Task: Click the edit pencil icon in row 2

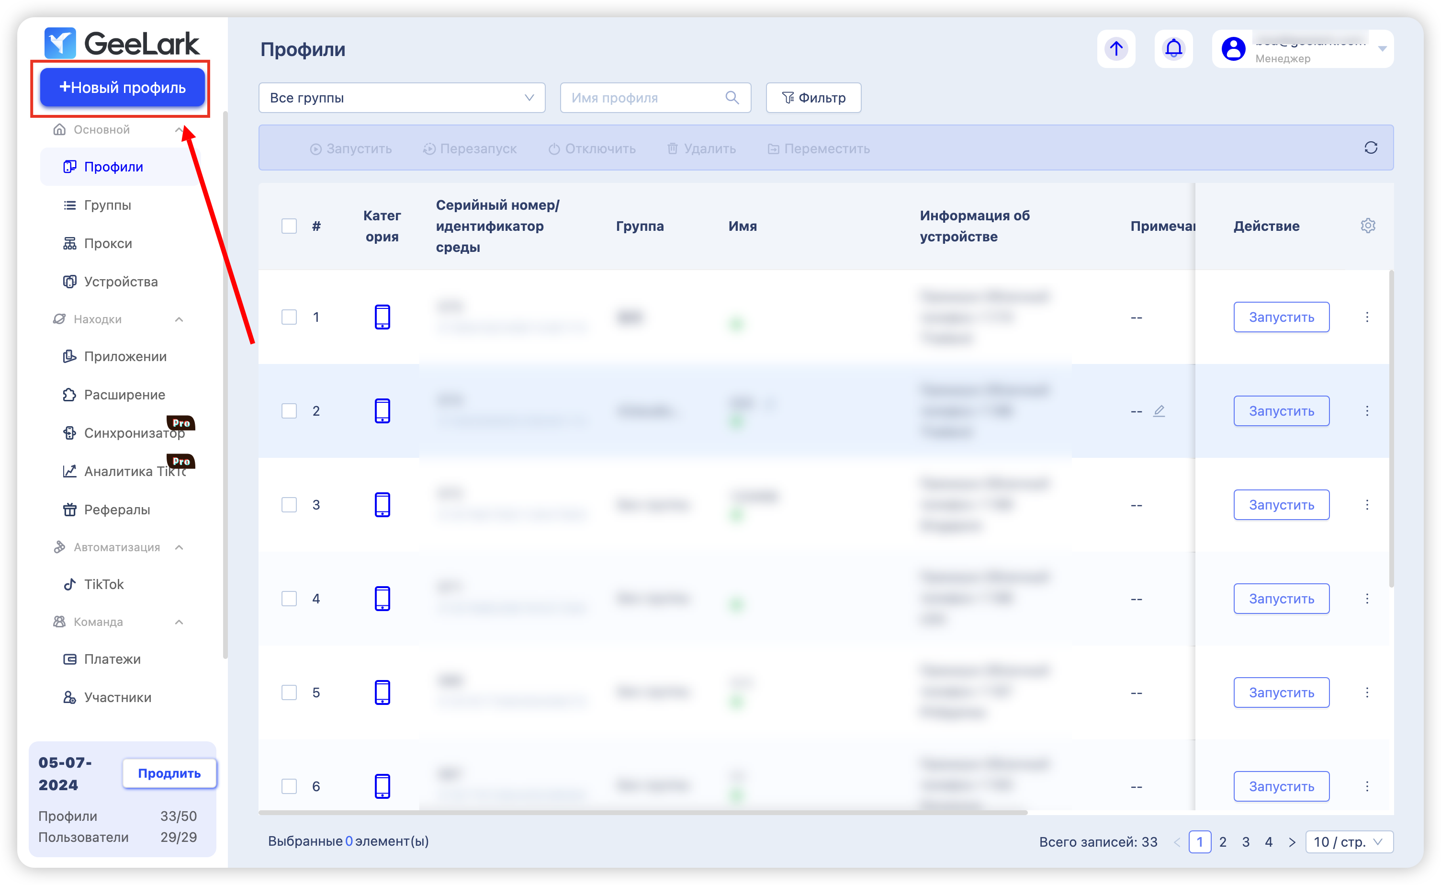Action: (x=1159, y=411)
